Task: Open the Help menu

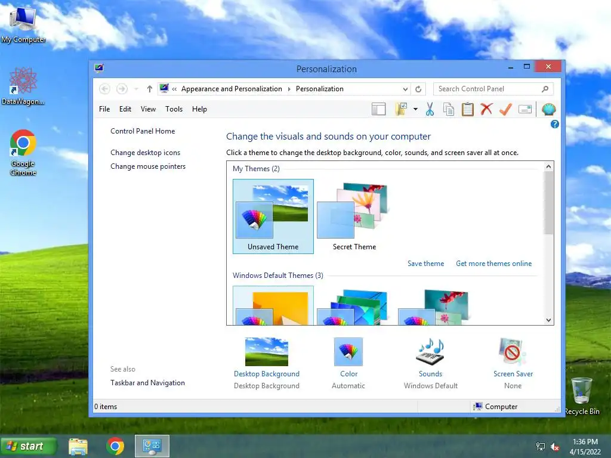Action: [x=199, y=109]
